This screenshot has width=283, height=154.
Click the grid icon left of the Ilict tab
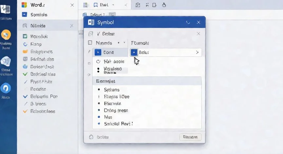[85, 5]
